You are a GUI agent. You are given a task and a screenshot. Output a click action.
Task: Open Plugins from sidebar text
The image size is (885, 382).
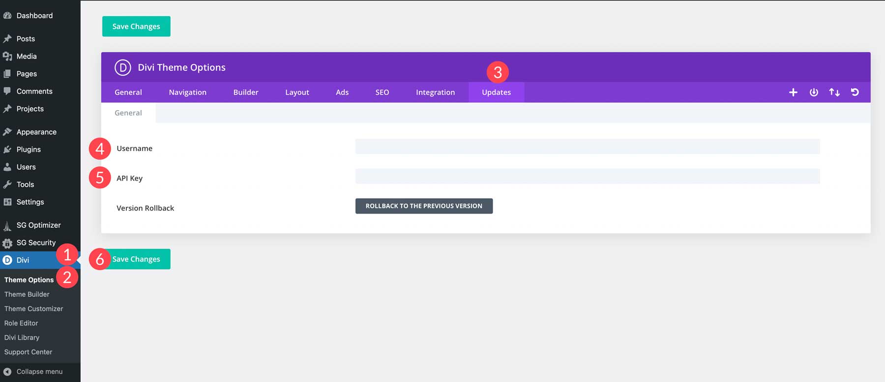pyautogui.click(x=29, y=149)
